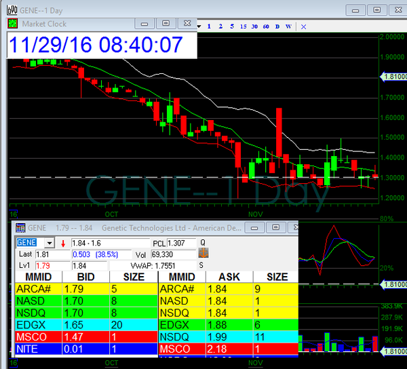407x369 pixels.
Task: Click the Level 2 GENE window icon
Action: (x=20, y=229)
